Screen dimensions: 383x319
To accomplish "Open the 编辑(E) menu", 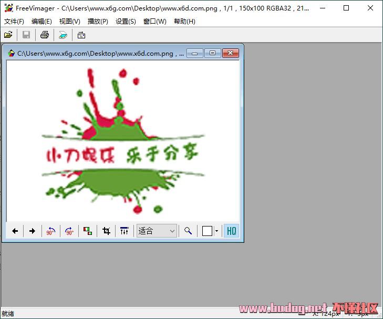I will click(x=42, y=22).
